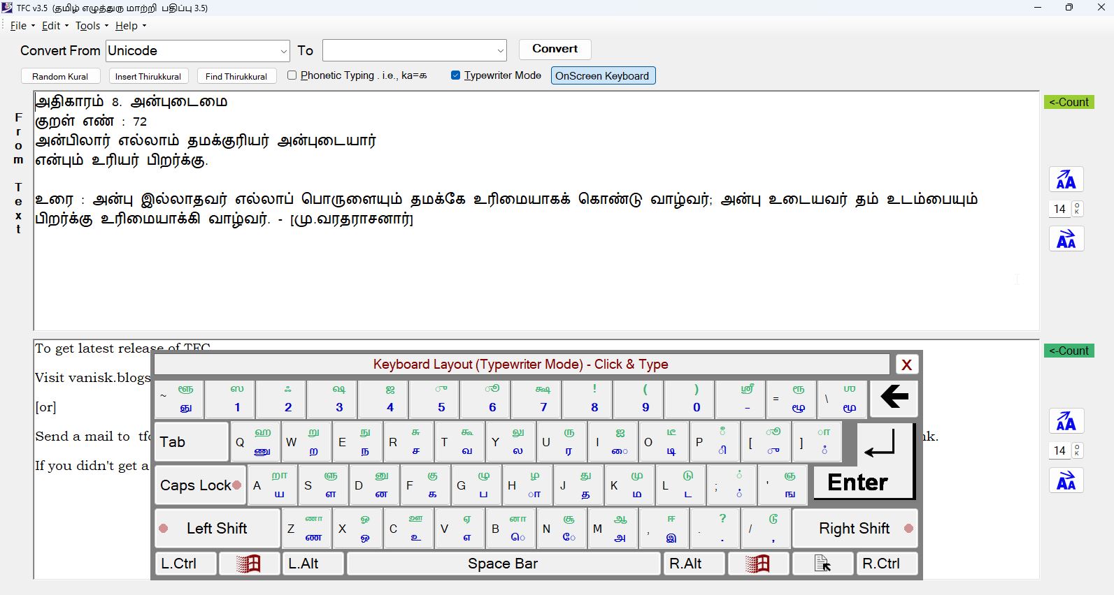Click the Space Bar key
Screen dimensions: 1114x595
coord(503,564)
